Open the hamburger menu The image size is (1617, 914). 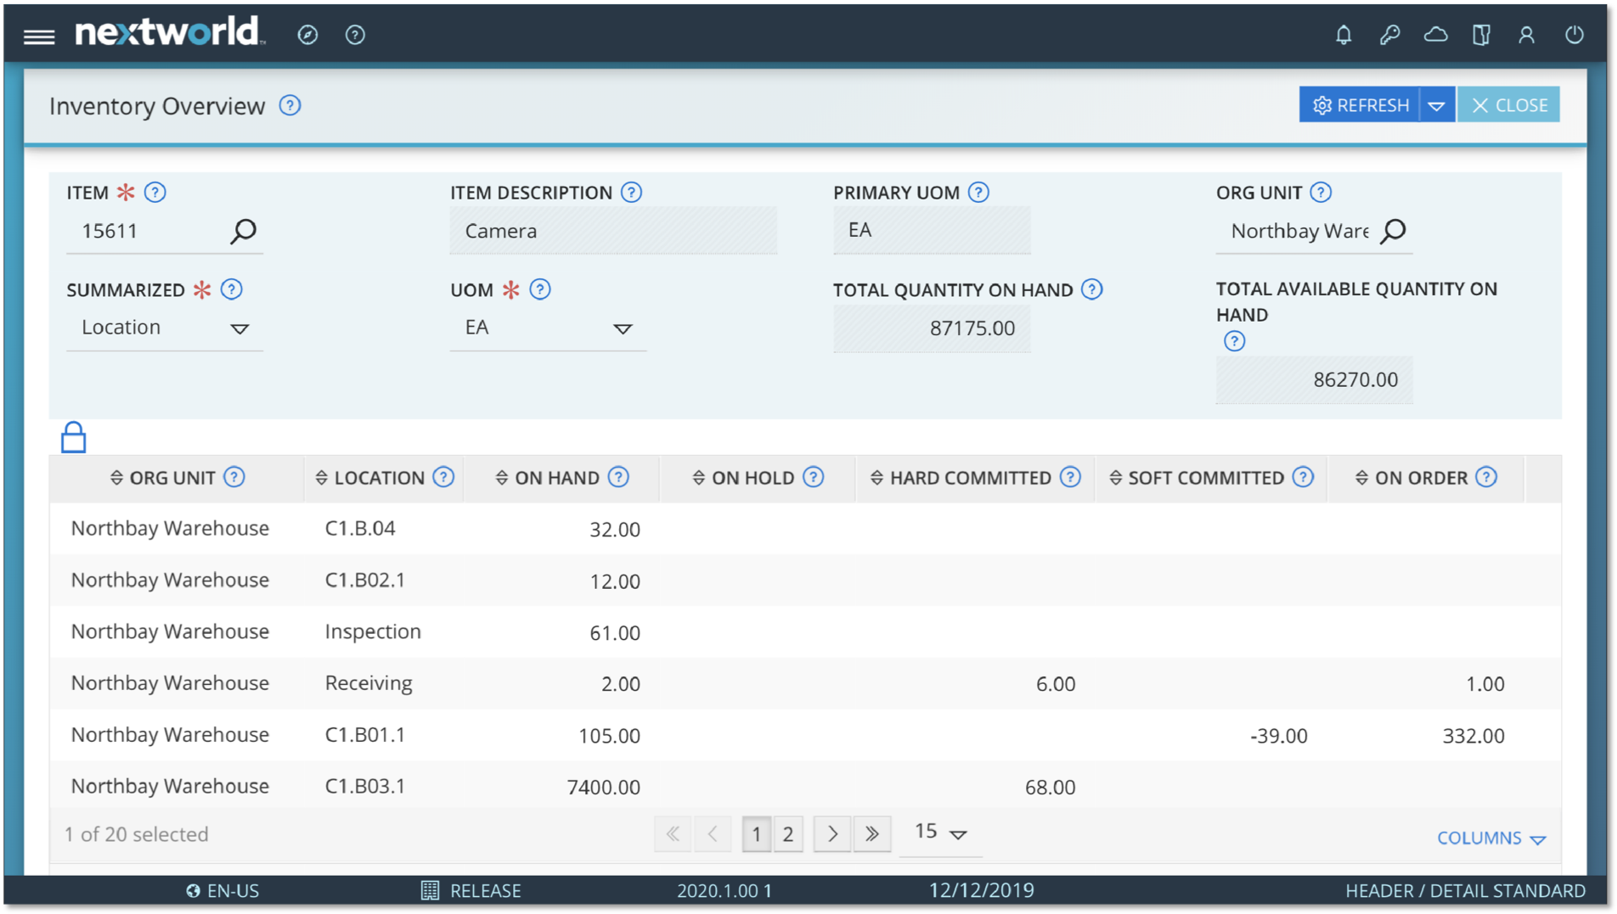point(39,35)
